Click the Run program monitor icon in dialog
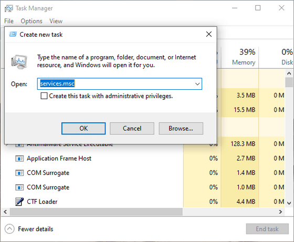The width and height of the screenshot is (294, 242). [x=19, y=62]
